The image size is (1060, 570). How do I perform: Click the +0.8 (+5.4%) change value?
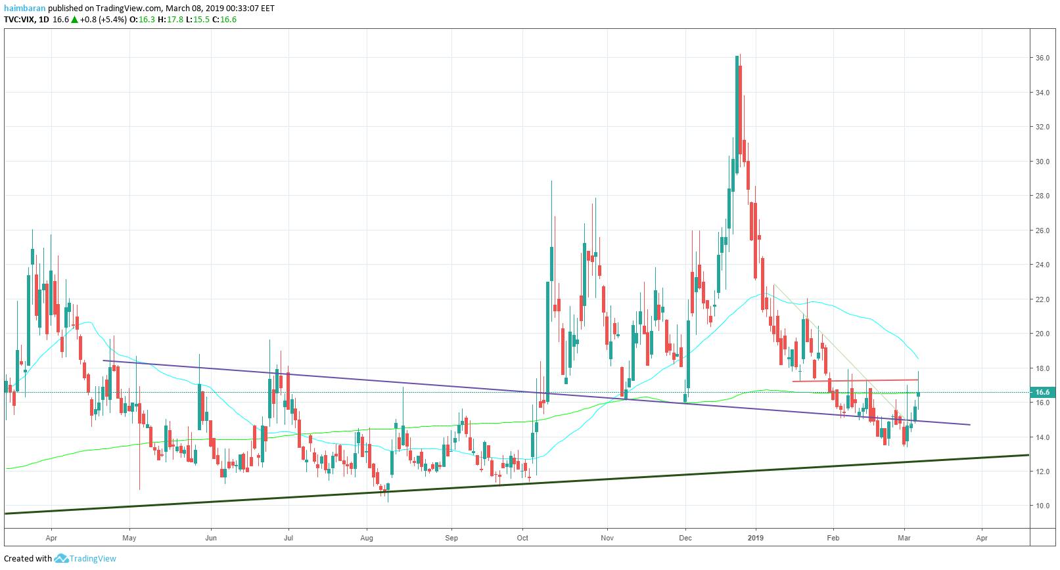point(103,20)
